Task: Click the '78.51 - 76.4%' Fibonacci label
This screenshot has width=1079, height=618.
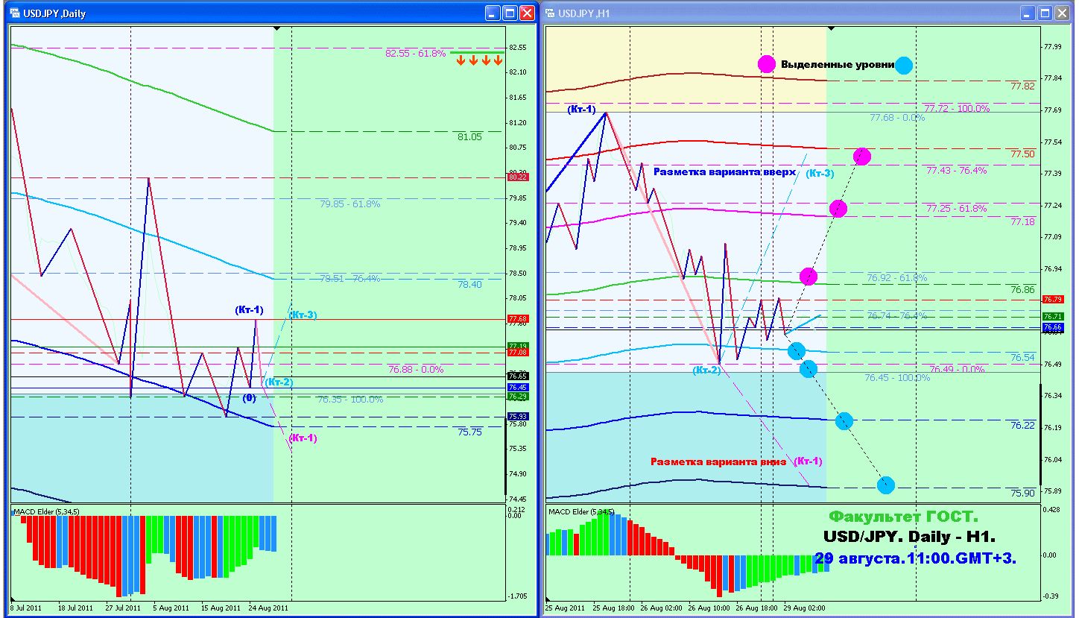Action: (x=350, y=279)
